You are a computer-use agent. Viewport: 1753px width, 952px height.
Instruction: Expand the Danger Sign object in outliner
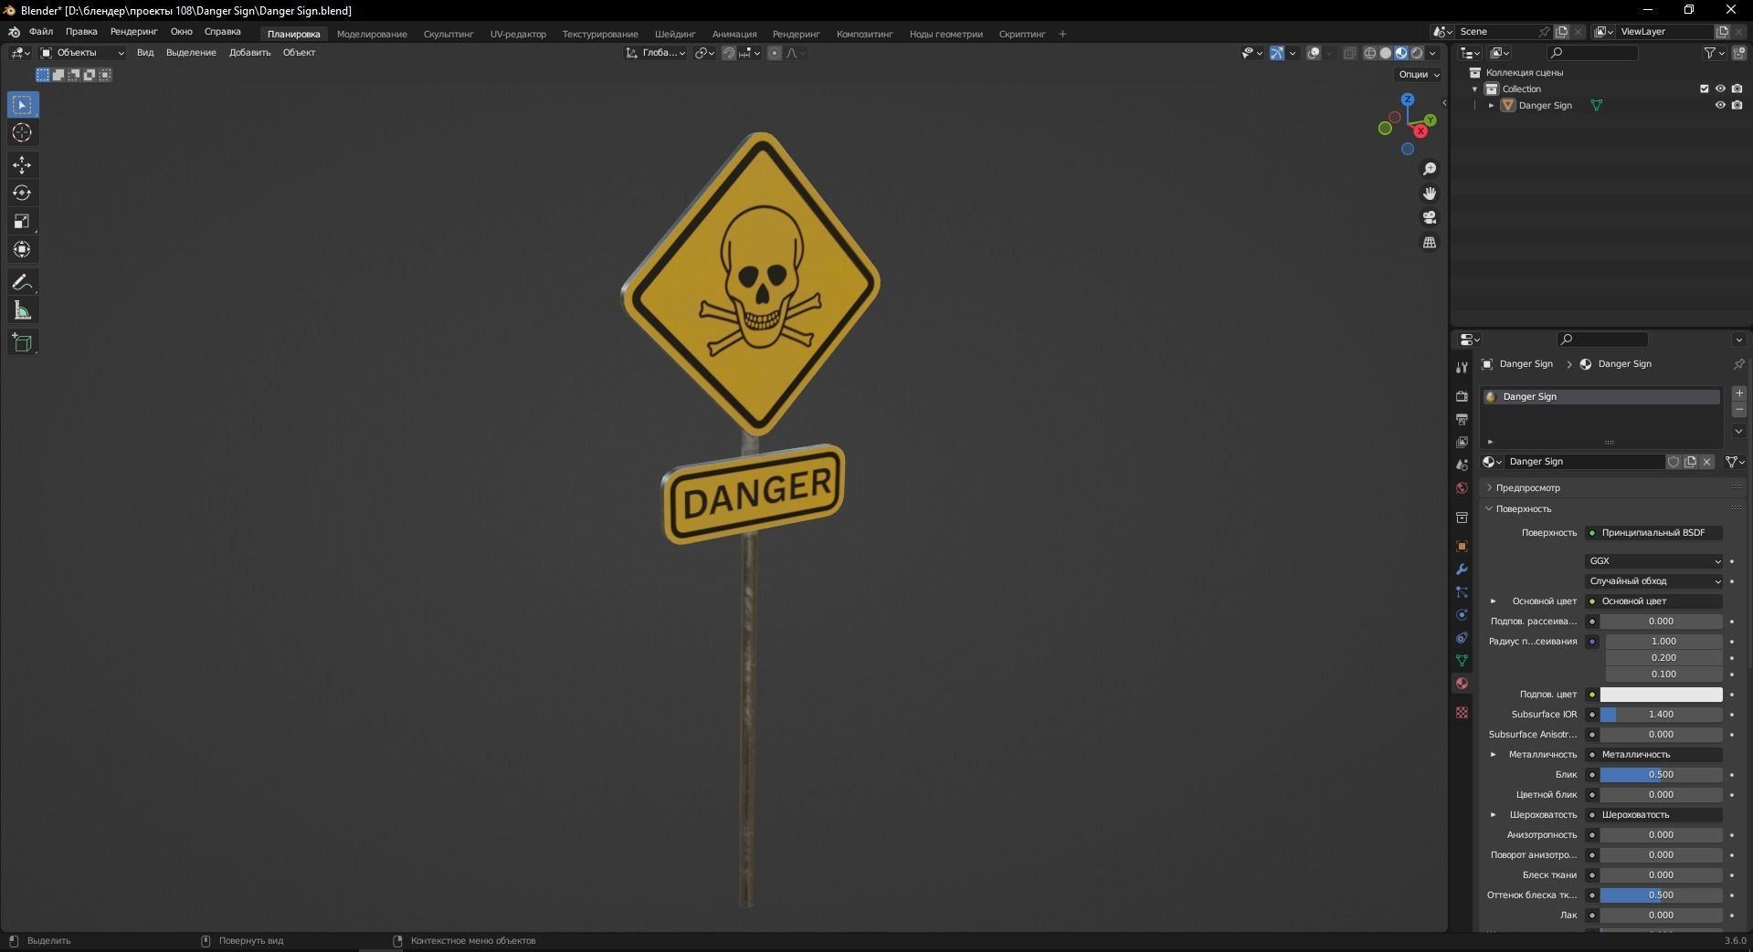coord(1492,106)
